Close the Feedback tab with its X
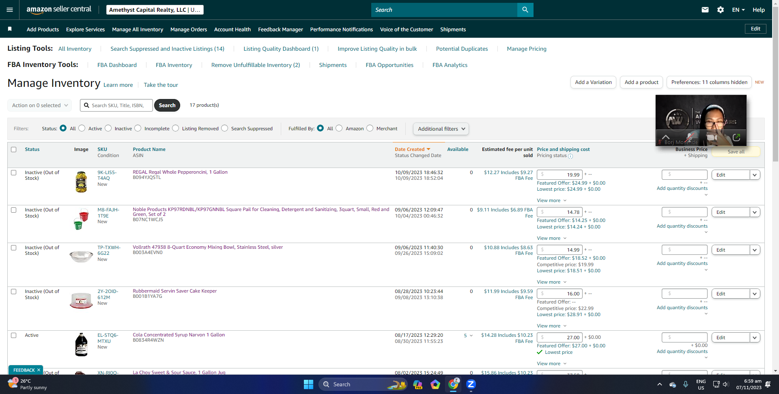The width and height of the screenshot is (779, 394). point(39,370)
